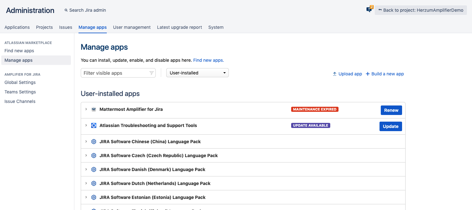Expand the Mattermost Amplifier for Jira row
The image size is (472, 210).
pyautogui.click(x=86, y=109)
